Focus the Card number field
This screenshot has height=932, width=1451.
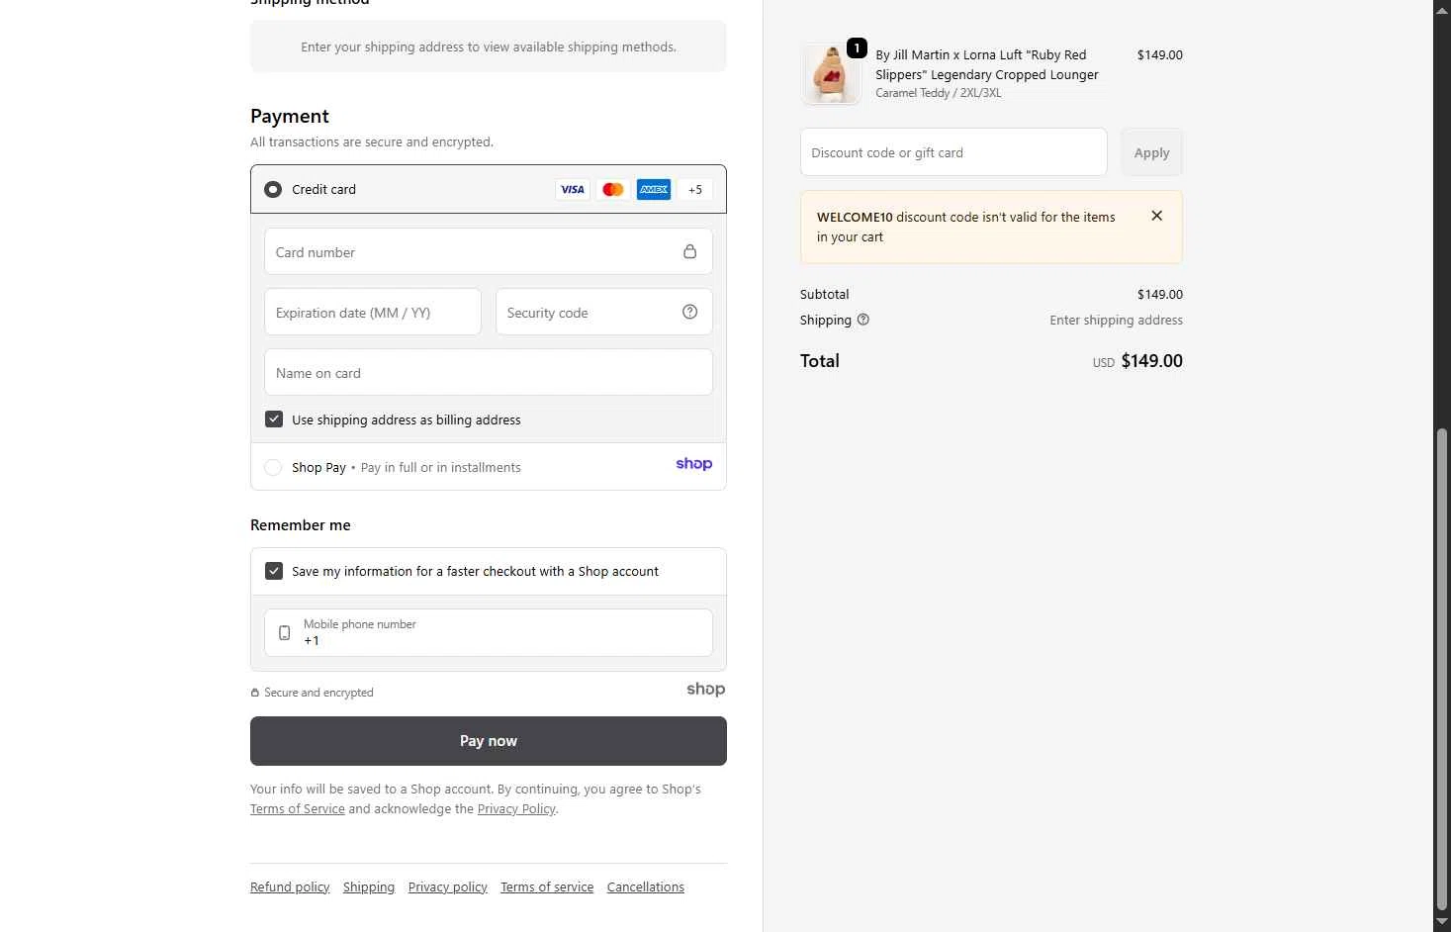click(489, 251)
